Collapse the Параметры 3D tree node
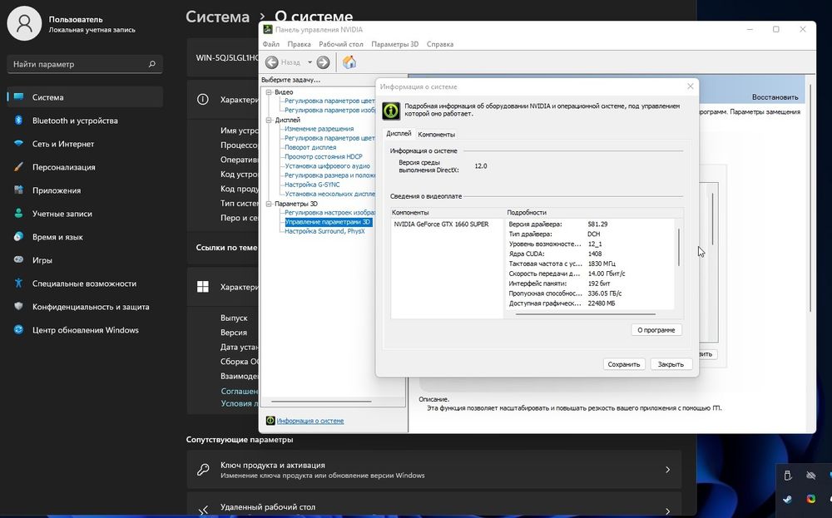 tap(269, 204)
